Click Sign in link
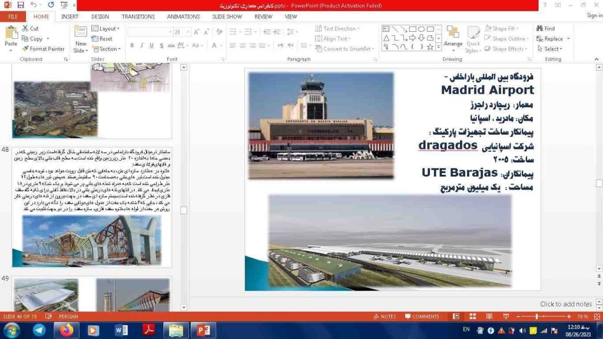Screen dimensions: 603x339 (594, 15)
